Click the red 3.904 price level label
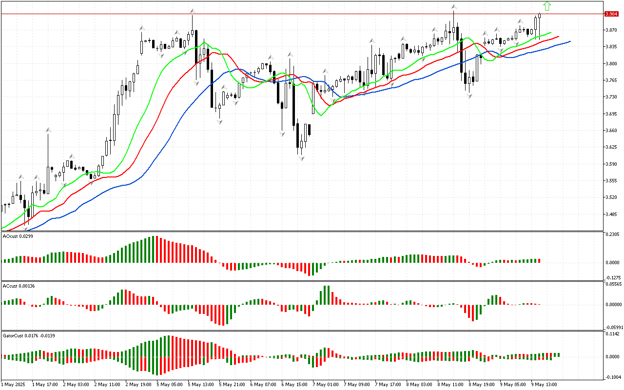The image size is (624, 390). [x=611, y=14]
